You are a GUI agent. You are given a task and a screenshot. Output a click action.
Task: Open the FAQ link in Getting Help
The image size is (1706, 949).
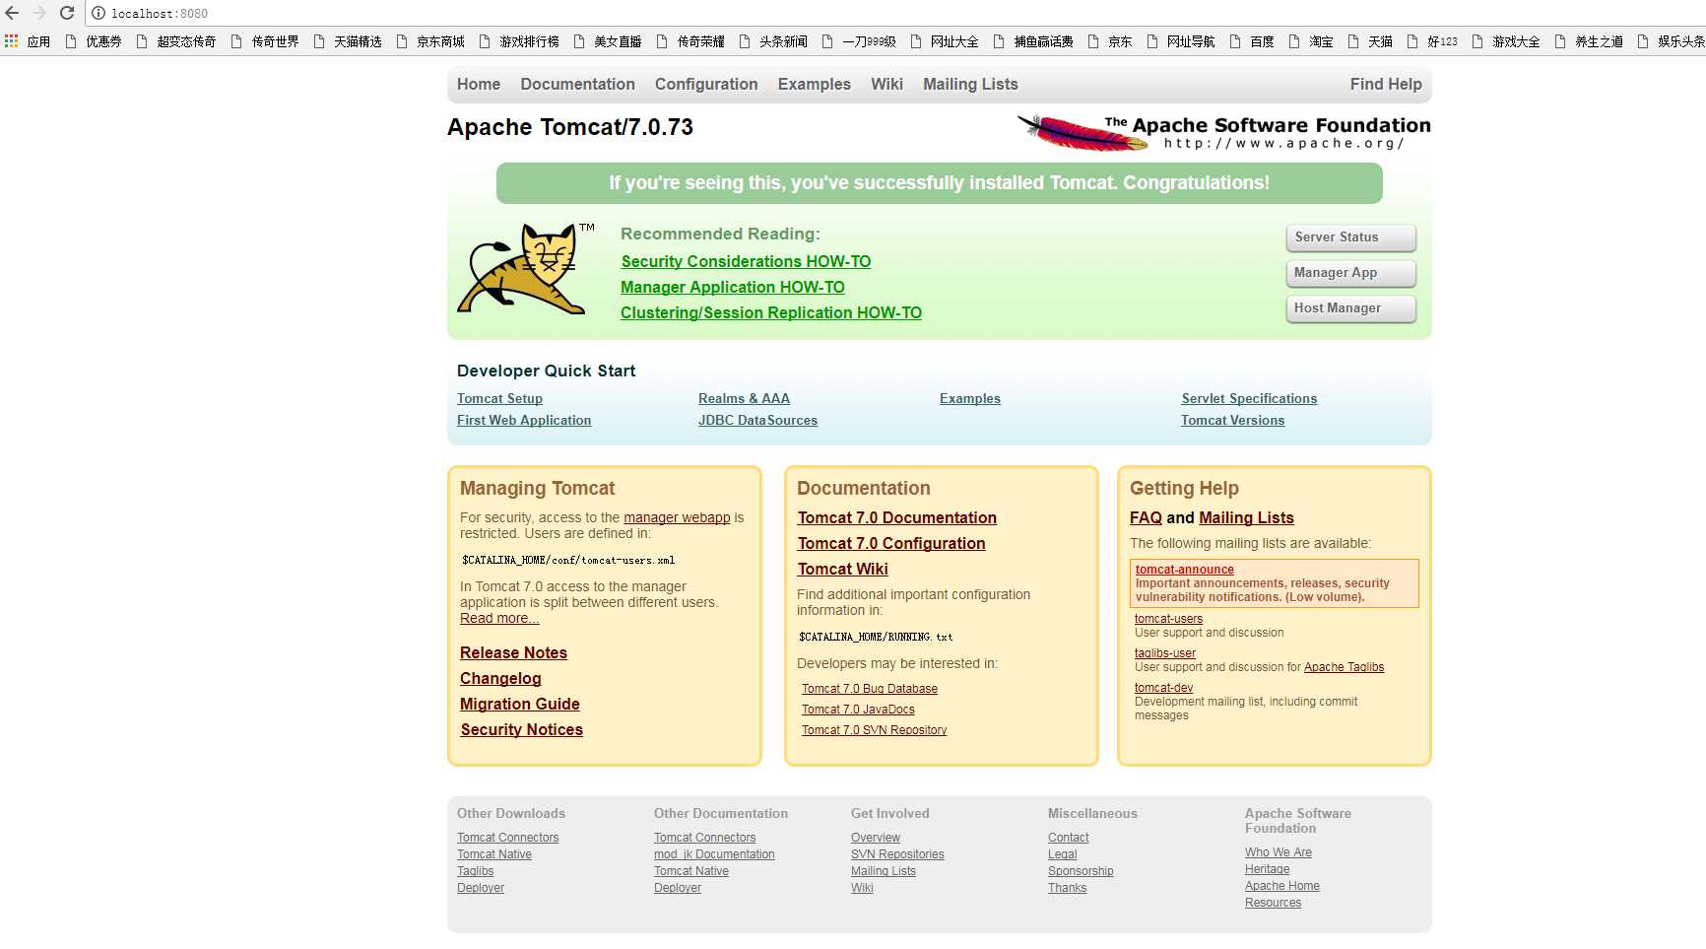pyautogui.click(x=1146, y=517)
